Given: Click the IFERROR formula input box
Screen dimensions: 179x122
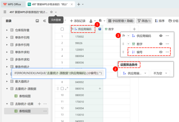Looking at the screenshot, I should (58, 73).
